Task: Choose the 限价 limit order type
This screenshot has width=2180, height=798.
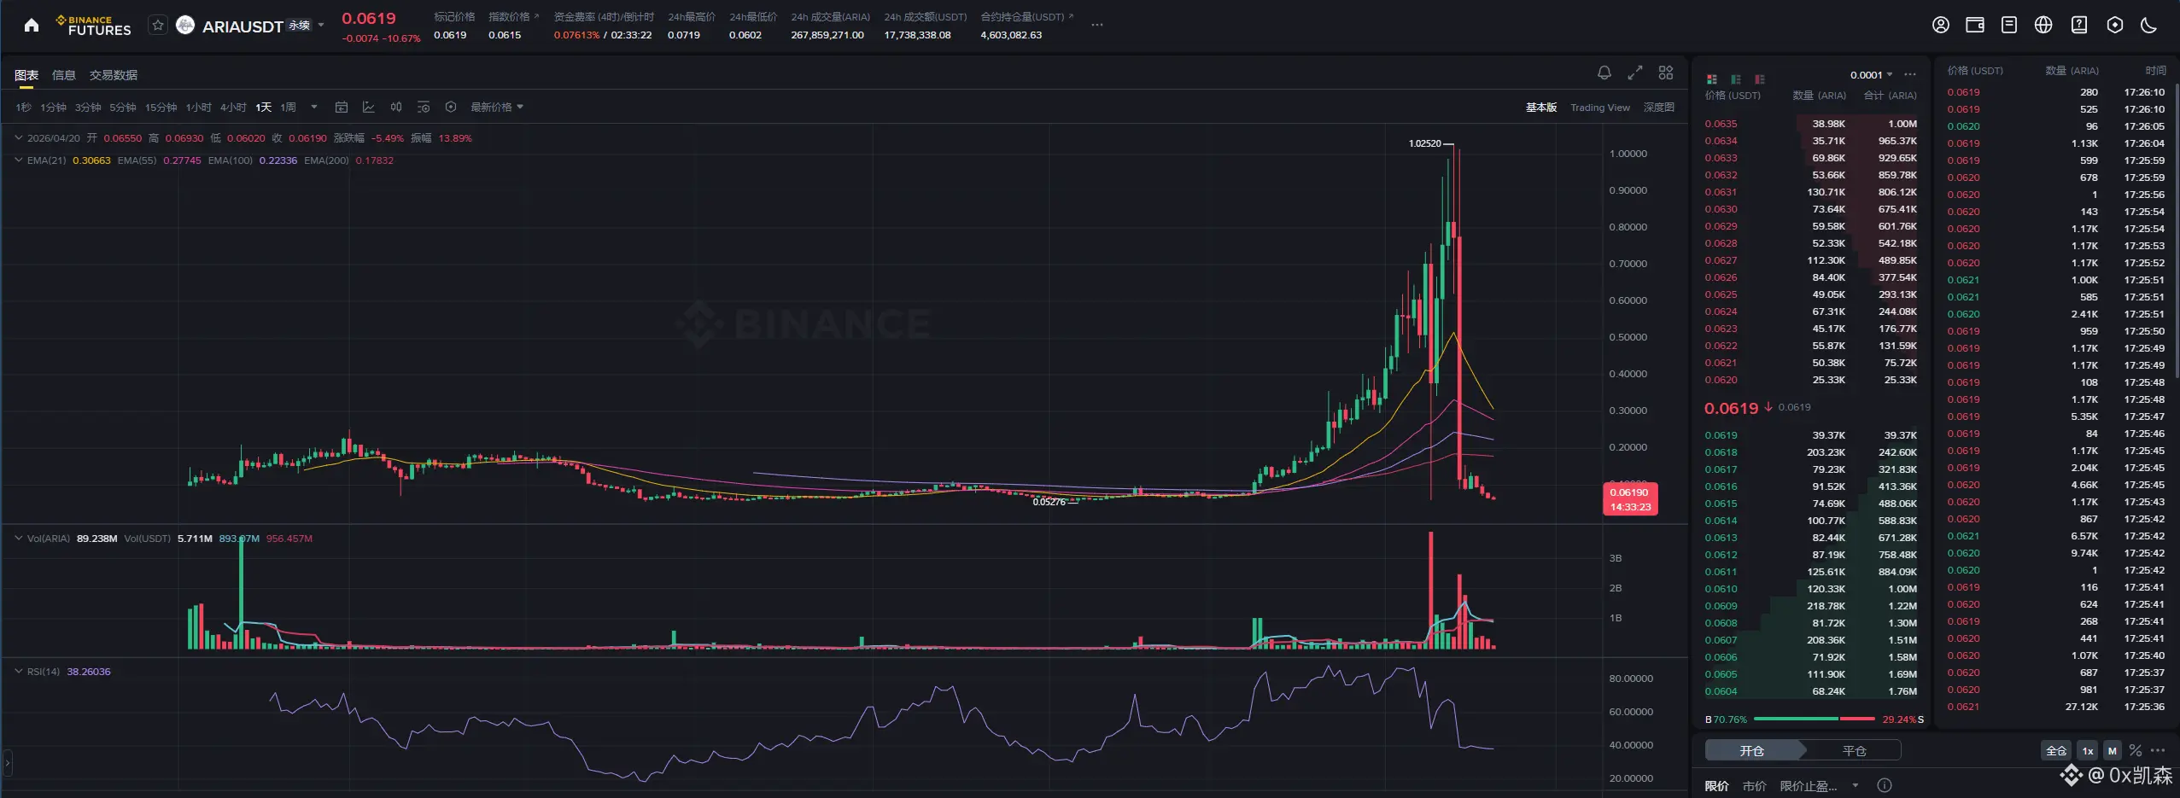Action: [x=1717, y=786]
